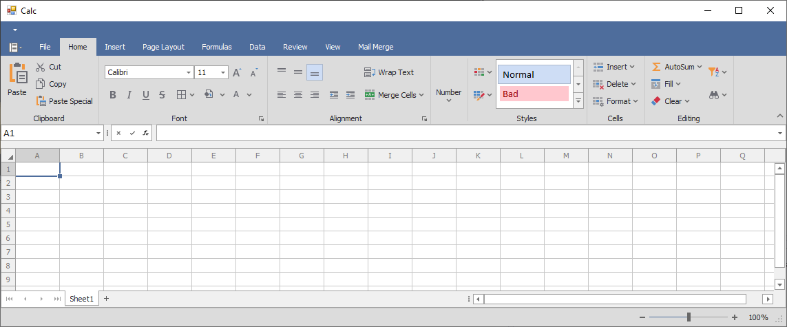Decrease the cell indent
The image size is (787, 327).
(x=334, y=95)
